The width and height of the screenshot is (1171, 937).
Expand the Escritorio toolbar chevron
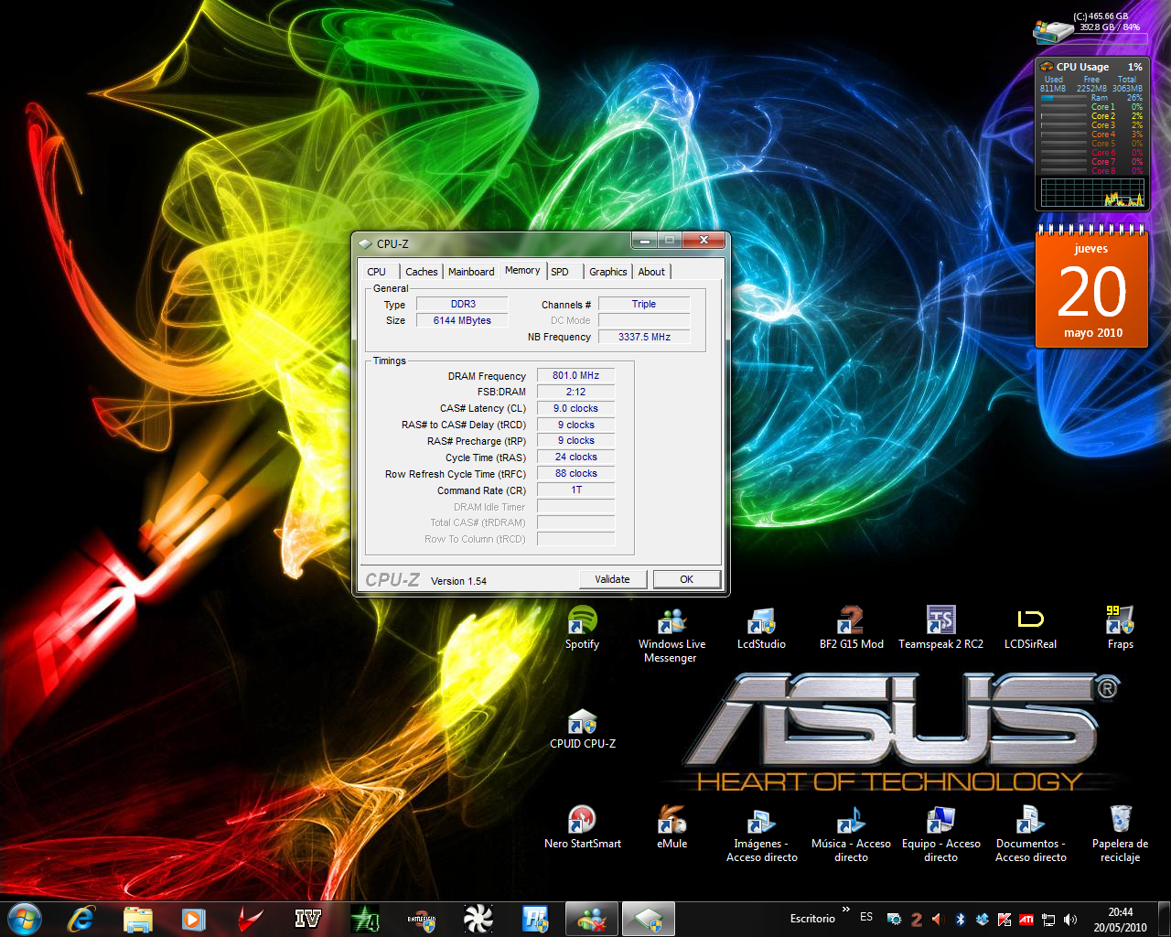pos(846,910)
